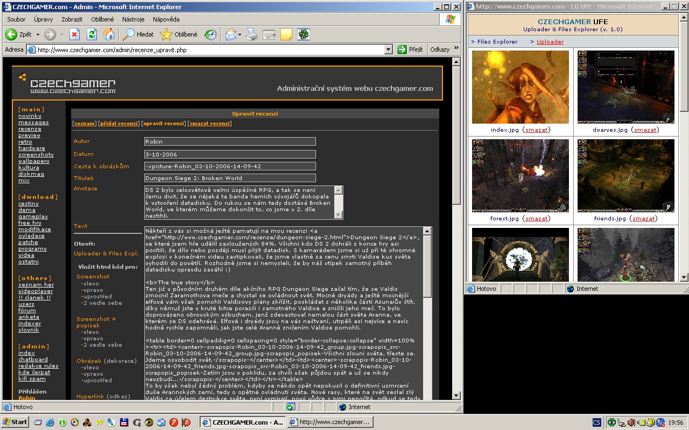The width and height of the screenshot is (689, 430).
Task: Click the Titulek input field
Action: (x=230, y=178)
